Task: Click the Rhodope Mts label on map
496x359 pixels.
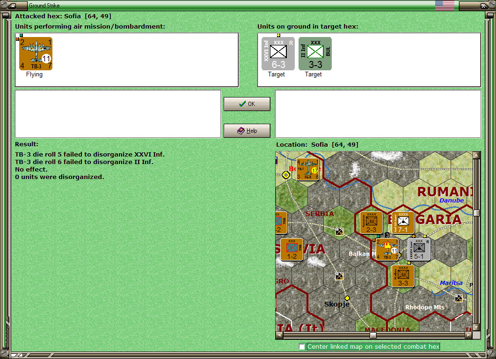Action: tap(425, 307)
